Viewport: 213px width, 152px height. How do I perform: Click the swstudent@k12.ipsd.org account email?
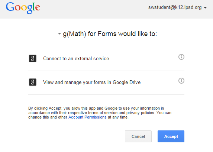[x=175, y=7]
